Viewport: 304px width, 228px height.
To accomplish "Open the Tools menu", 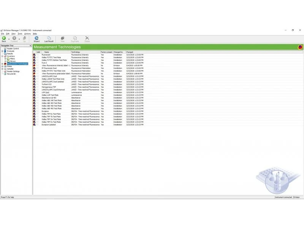I will [x=20, y=33].
